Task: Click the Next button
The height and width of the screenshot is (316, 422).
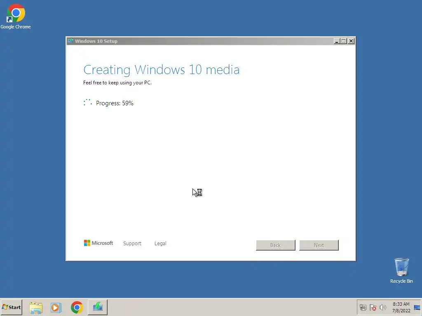Action: pos(319,245)
